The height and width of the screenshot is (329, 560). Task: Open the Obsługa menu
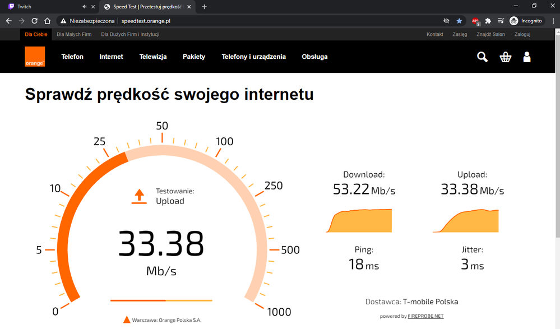click(314, 57)
